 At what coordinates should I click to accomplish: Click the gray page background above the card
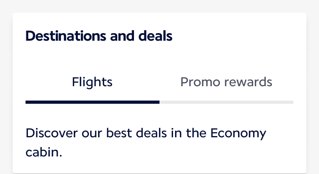(159, 6)
